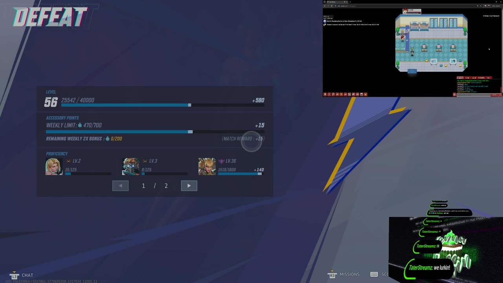Screen dimensions: 503x283
Task: Go to next results page arrow
Action: [x=189, y=186]
